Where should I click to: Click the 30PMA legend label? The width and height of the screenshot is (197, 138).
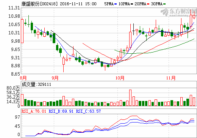pyautogui.click(x=156, y=4)
